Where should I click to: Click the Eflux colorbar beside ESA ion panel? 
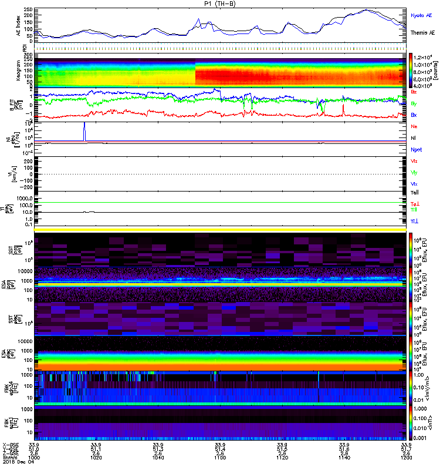point(411,285)
